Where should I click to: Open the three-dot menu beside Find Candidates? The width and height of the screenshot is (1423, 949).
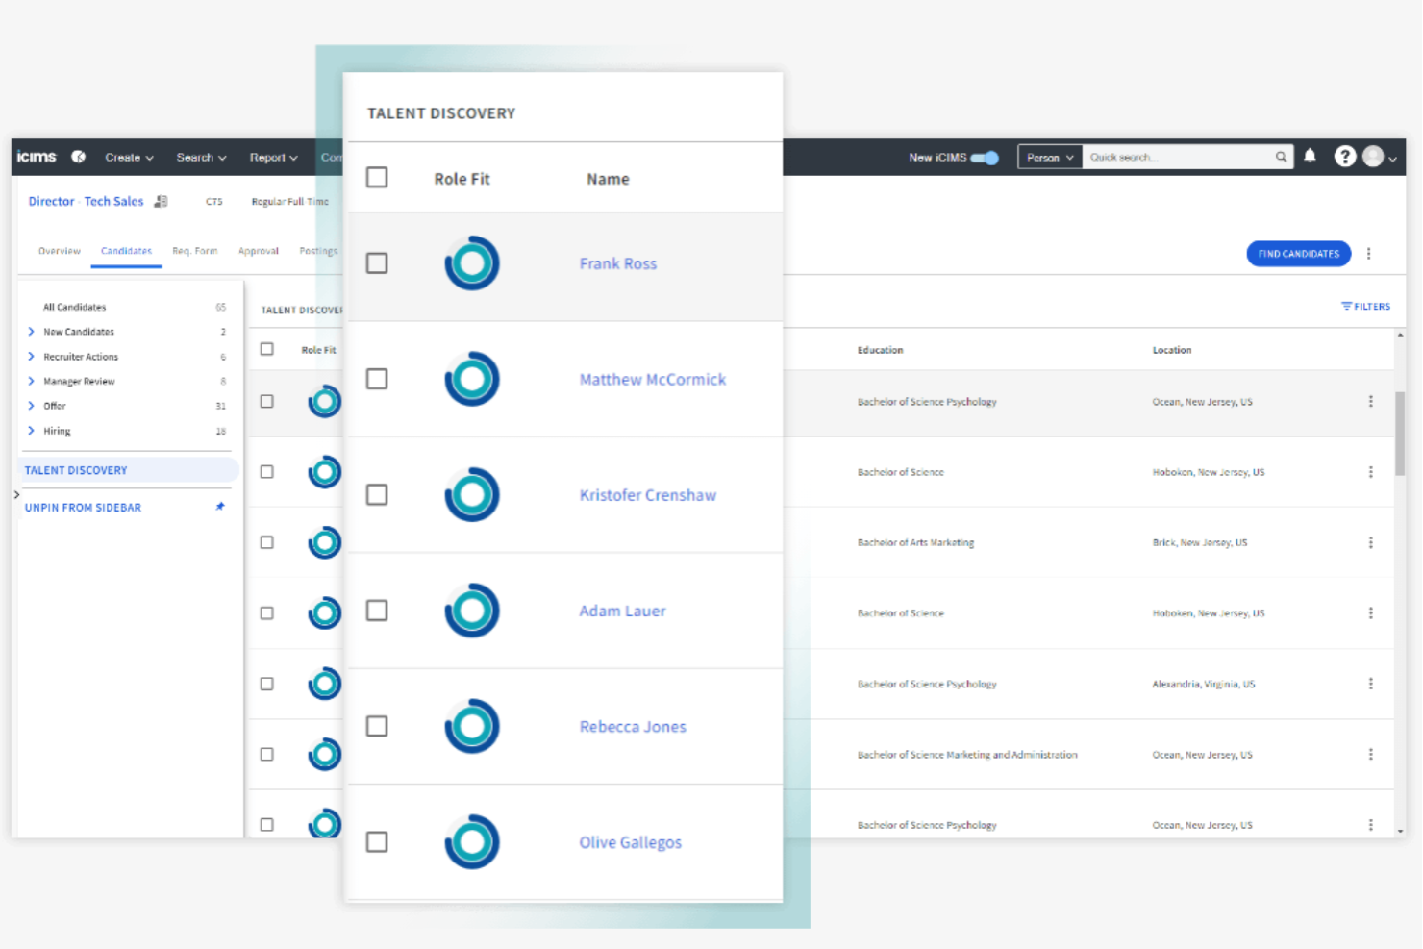(x=1369, y=253)
